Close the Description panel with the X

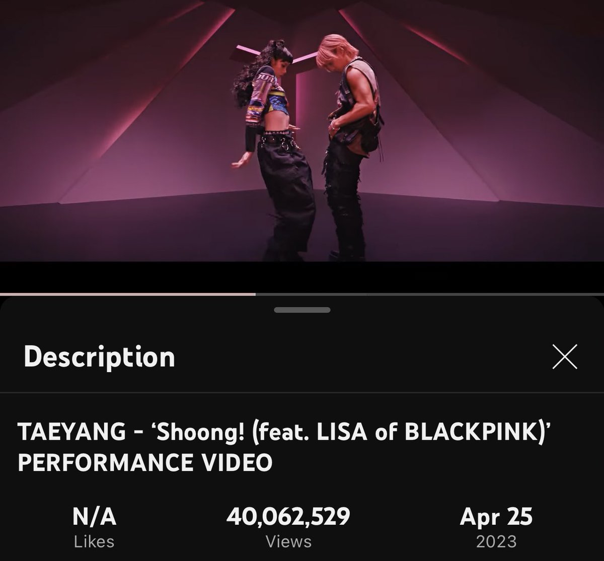[x=564, y=357]
